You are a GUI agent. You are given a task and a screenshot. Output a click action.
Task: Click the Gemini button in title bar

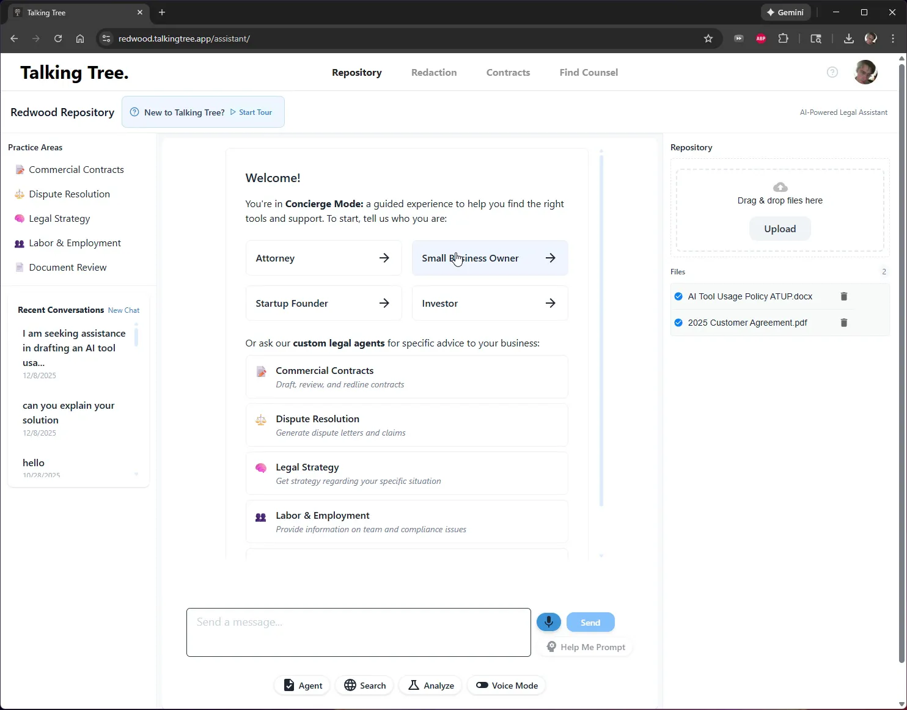point(785,12)
